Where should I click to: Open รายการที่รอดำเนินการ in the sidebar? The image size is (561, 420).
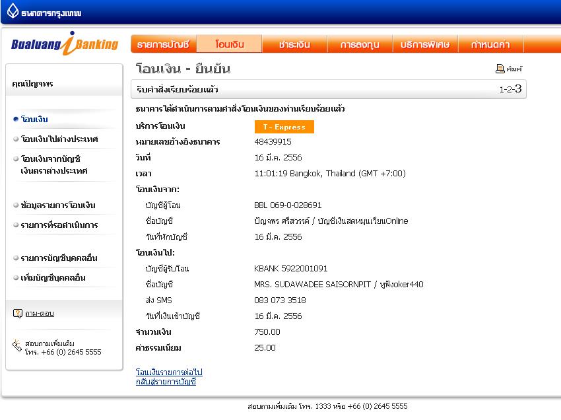[59, 225]
